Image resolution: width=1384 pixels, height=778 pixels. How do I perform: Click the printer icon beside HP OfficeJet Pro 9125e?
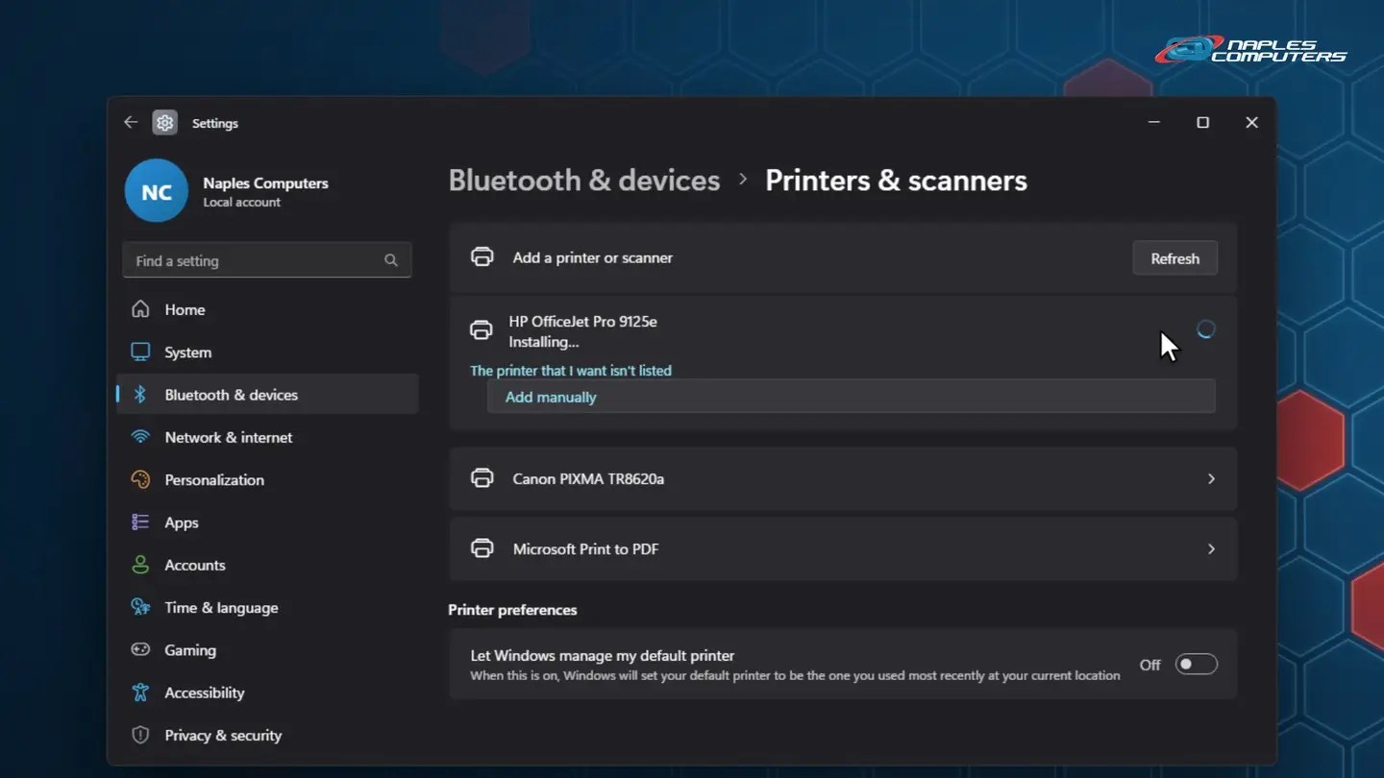click(481, 330)
